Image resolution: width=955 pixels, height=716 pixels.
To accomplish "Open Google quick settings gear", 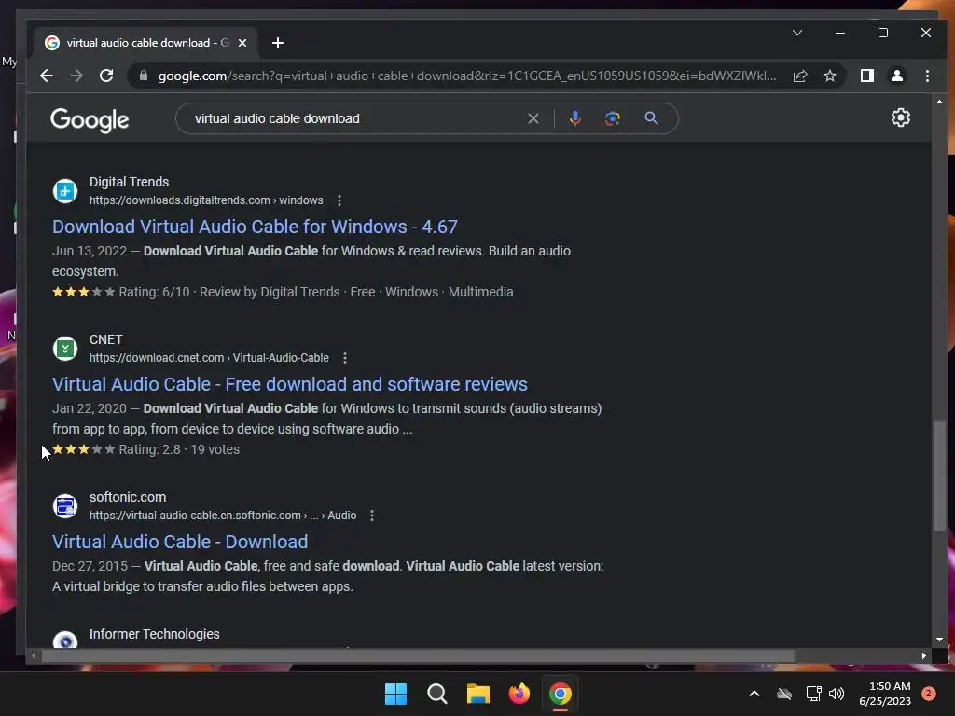I will coord(901,117).
